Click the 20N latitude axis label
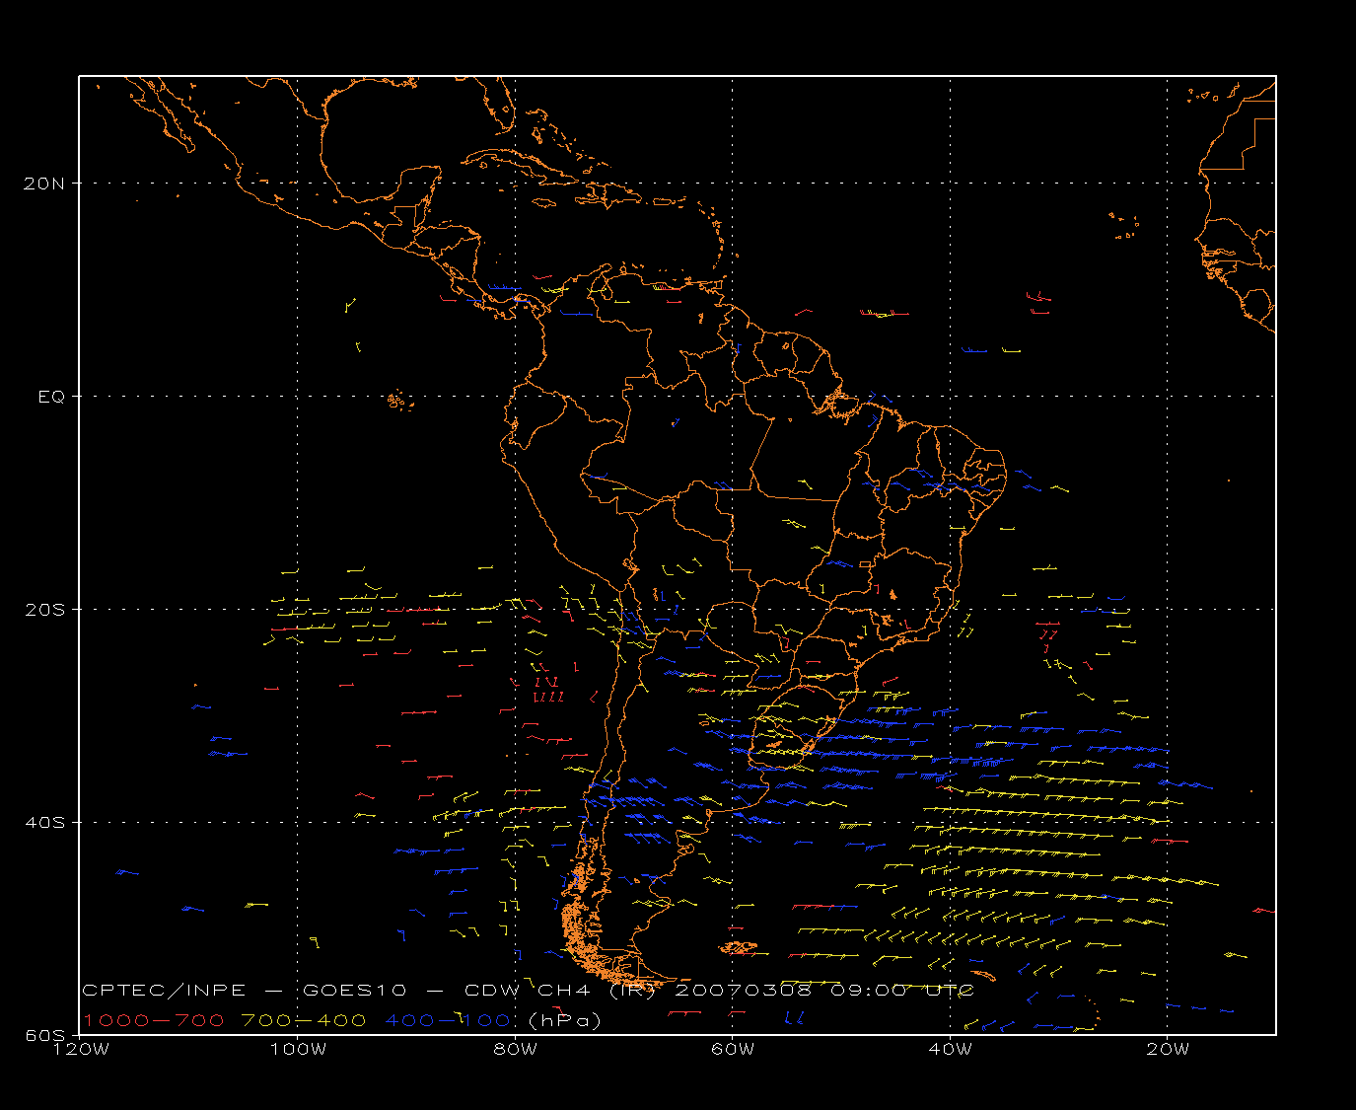 pos(43,184)
